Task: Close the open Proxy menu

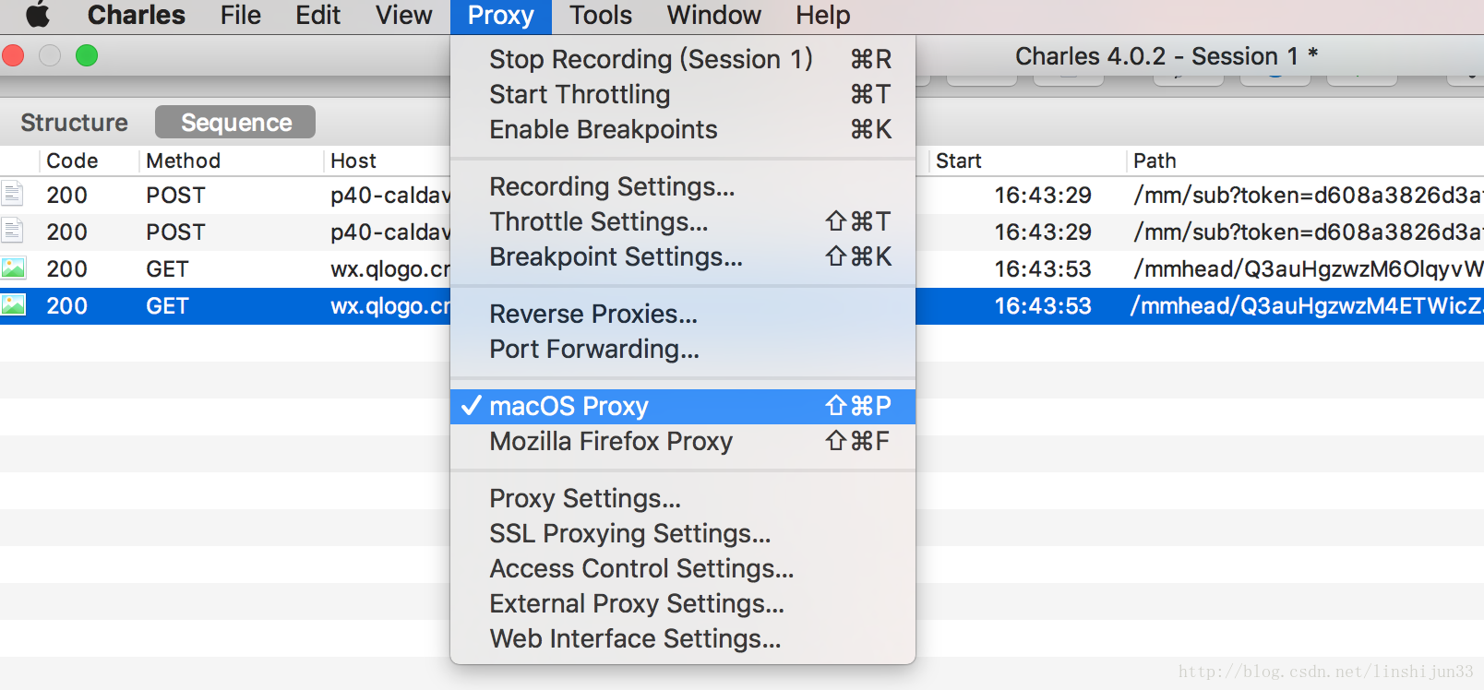Action: coord(501,16)
